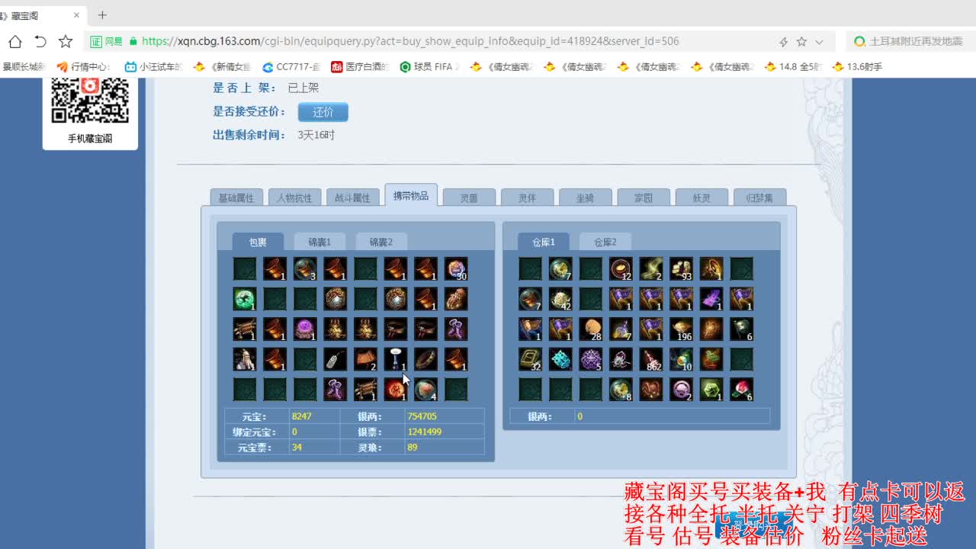Select the flame bead item in the bag
This screenshot has width=976, height=549.
click(396, 390)
